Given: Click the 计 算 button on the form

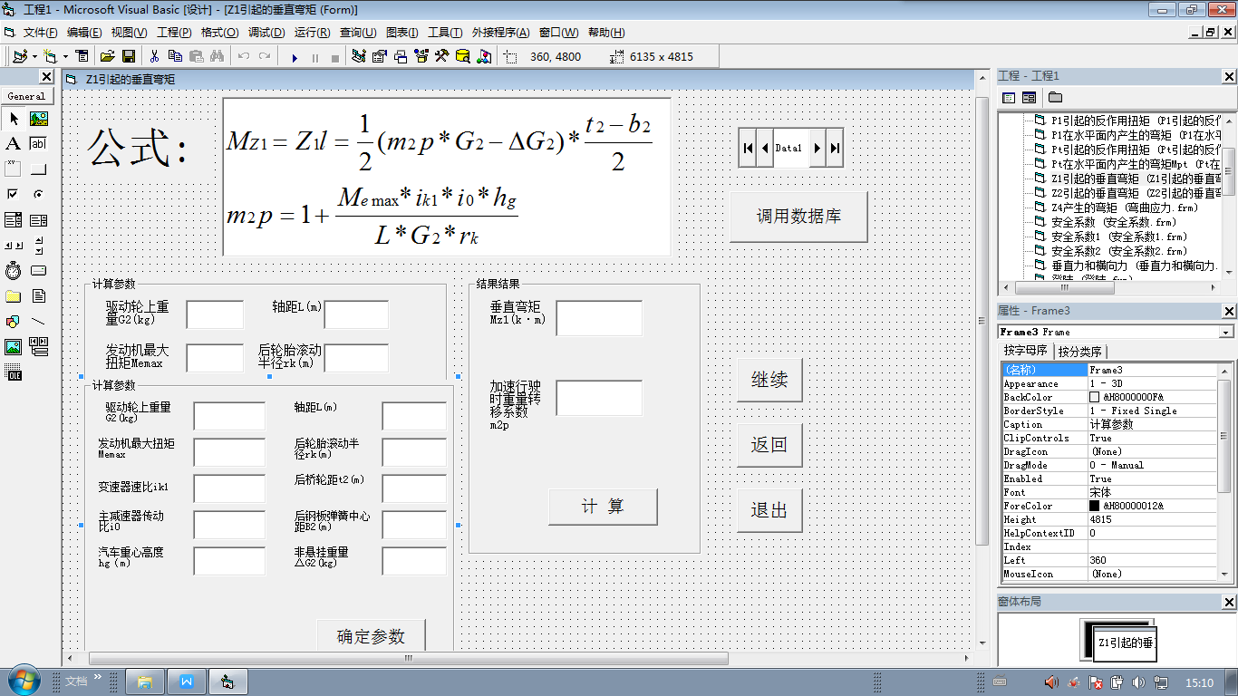Looking at the screenshot, I should point(603,507).
